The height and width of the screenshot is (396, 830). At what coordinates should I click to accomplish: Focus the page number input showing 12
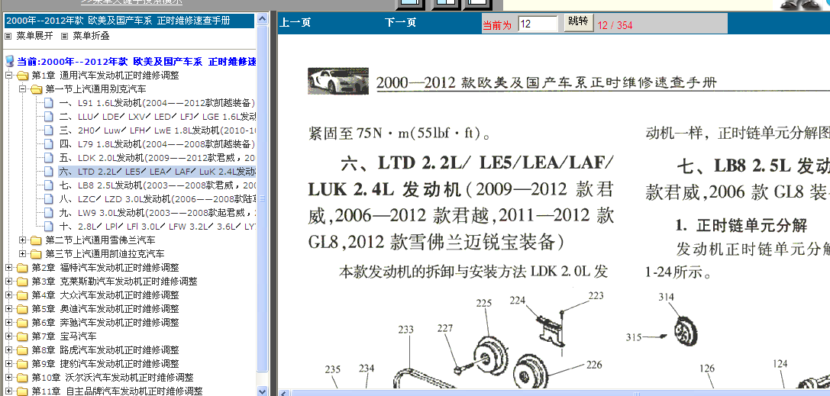[538, 24]
